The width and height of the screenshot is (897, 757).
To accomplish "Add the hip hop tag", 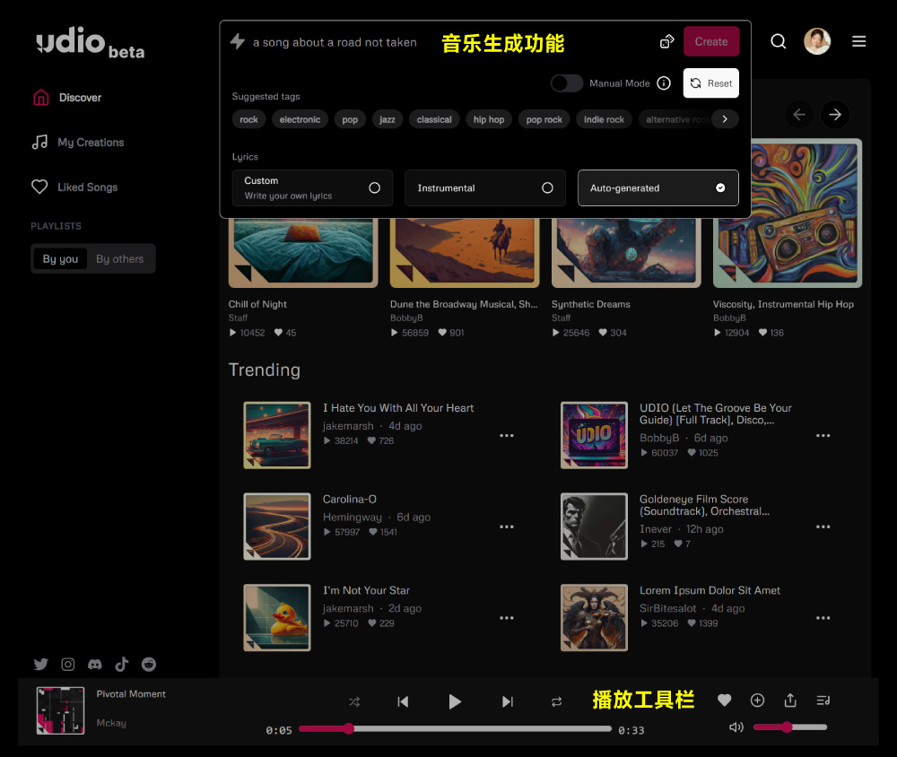I will click(x=489, y=119).
